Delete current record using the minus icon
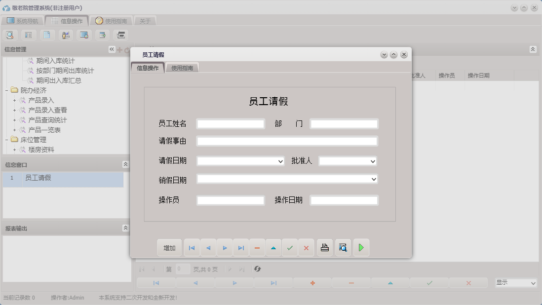 point(257,247)
